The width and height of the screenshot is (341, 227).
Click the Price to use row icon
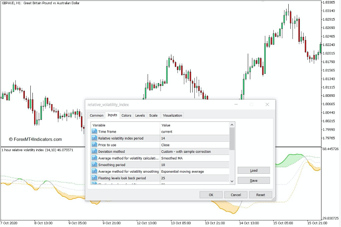pos(94,145)
